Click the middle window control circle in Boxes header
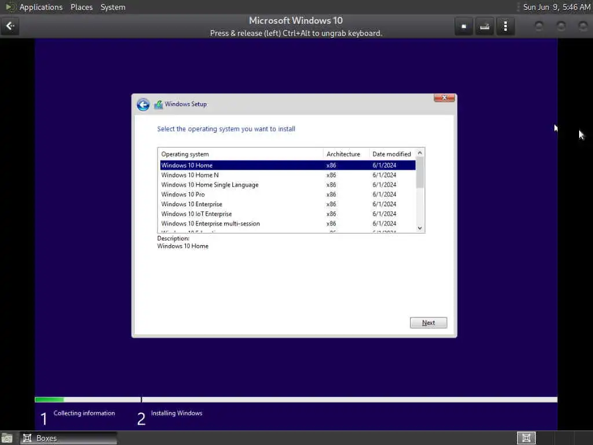The height and width of the screenshot is (445, 593). tap(561, 26)
